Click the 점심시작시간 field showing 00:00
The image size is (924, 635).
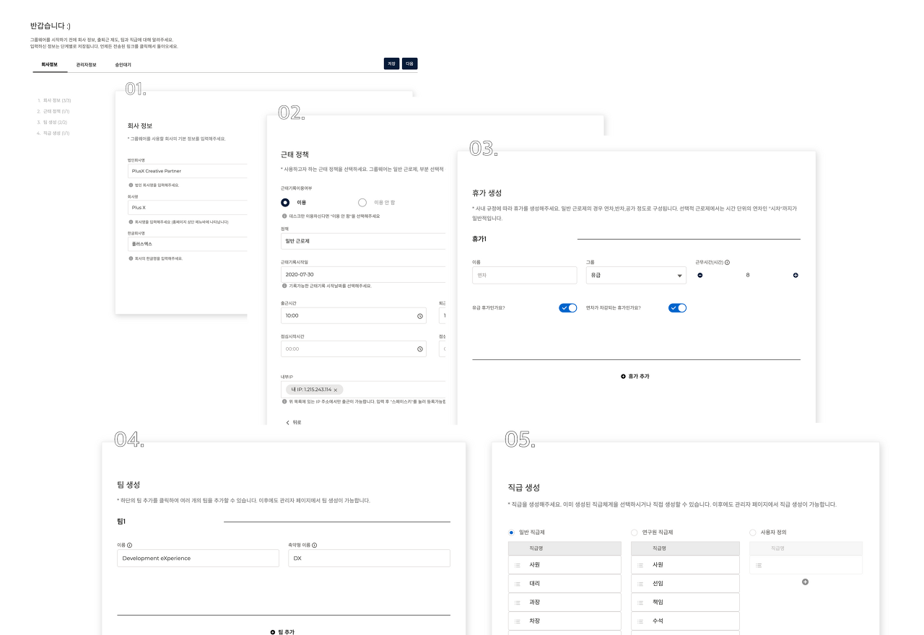354,349
